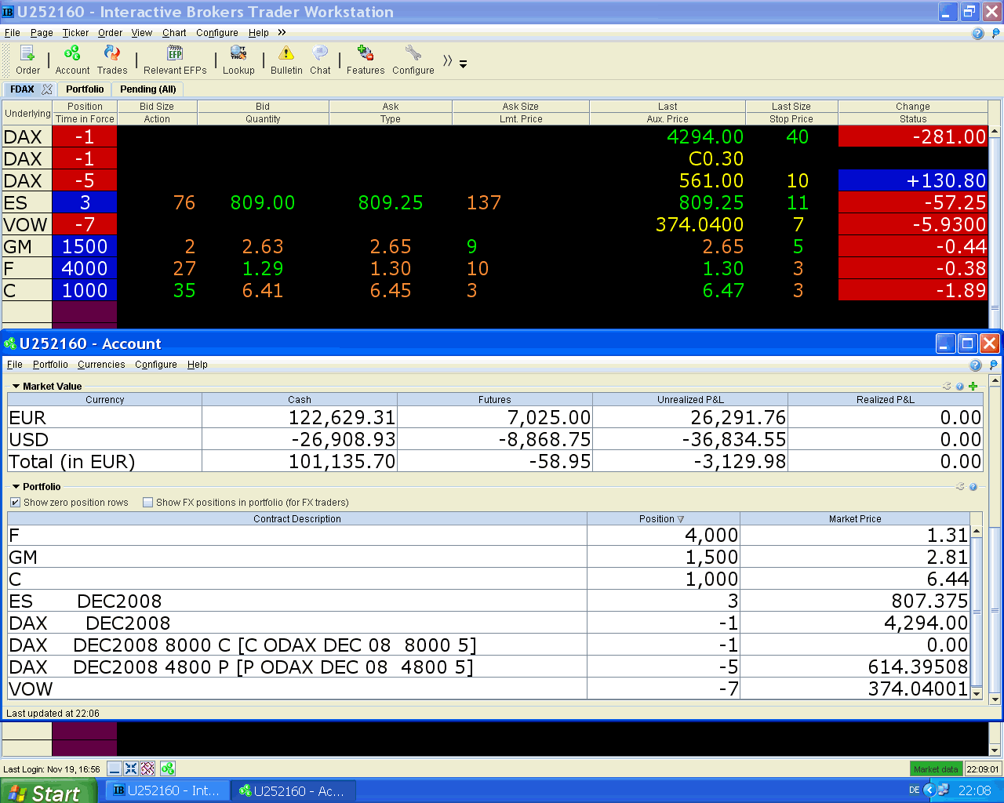Open the symbol Lookup tool
1004x803 pixels.
238,60
